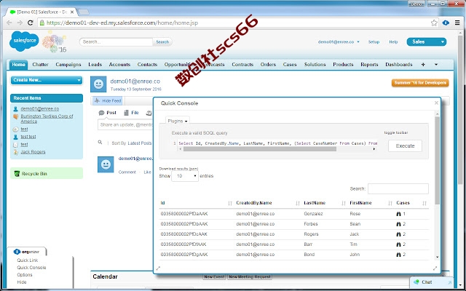Click the Recycle Bin icon

point(17,174)
